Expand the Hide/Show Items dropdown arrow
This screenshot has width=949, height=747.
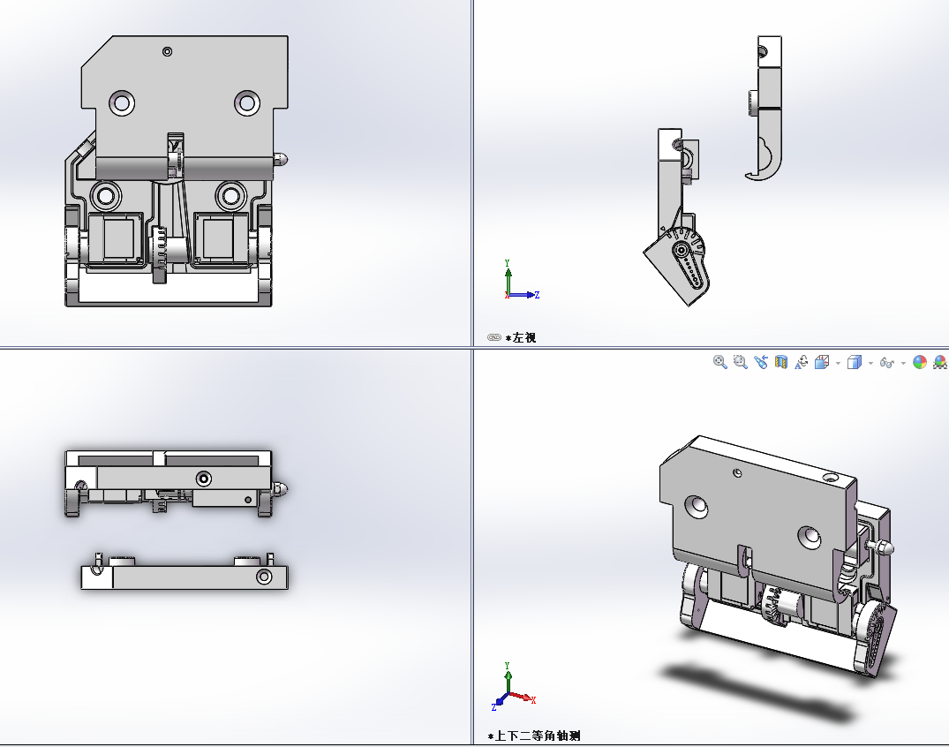(901, 362)
